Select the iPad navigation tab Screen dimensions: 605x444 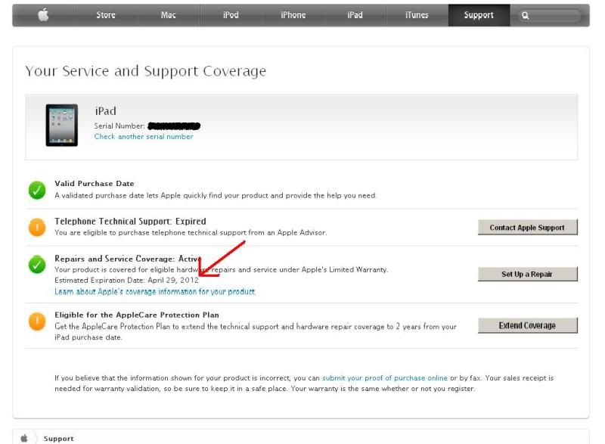click(x=355, y=15)
